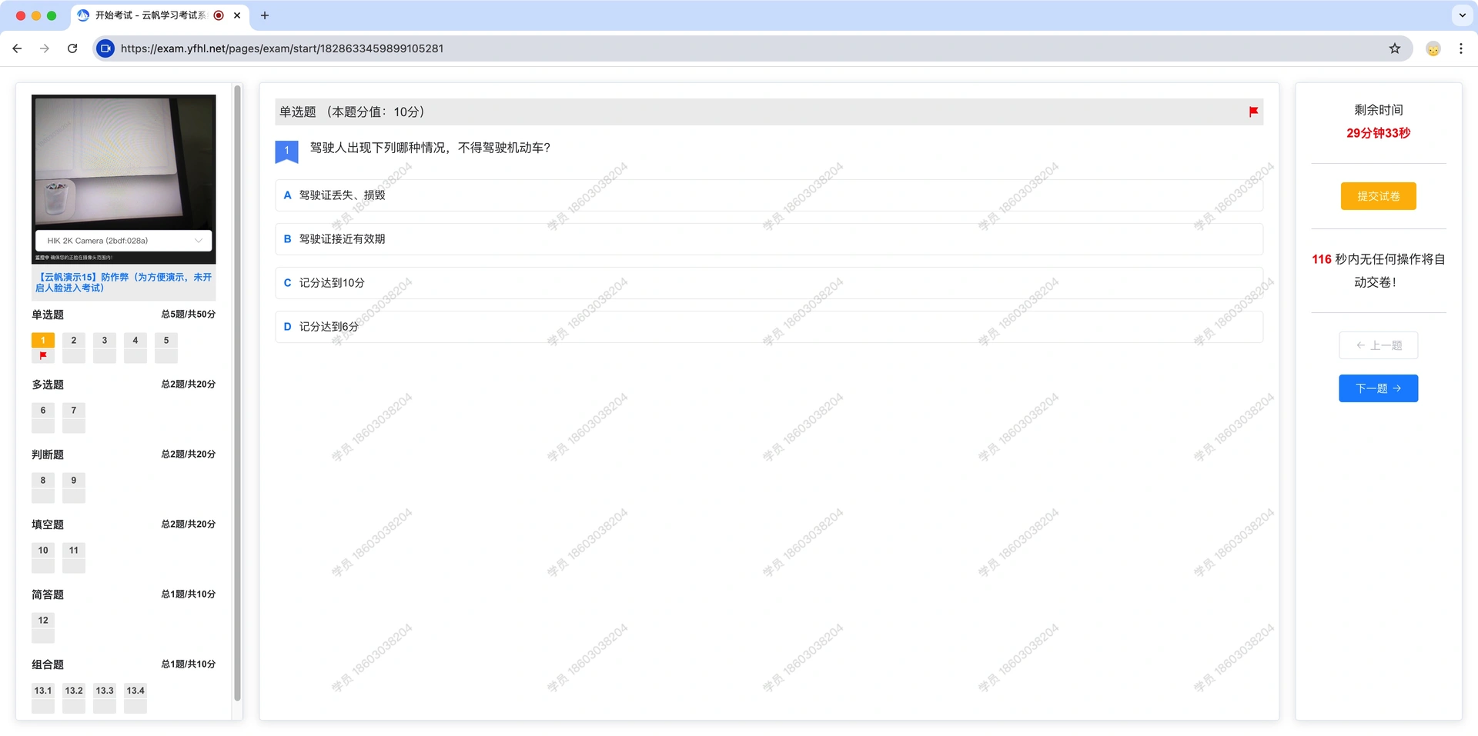1478x736 pixels.
Task: Jump to question 5
Action: [166, 348]
